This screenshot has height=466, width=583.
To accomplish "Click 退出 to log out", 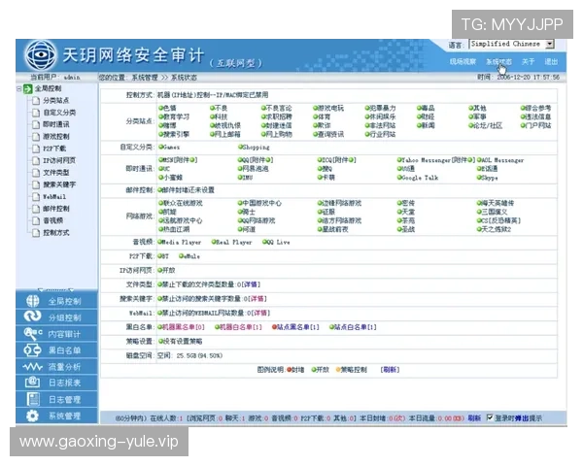I will [x=551, y=62].
